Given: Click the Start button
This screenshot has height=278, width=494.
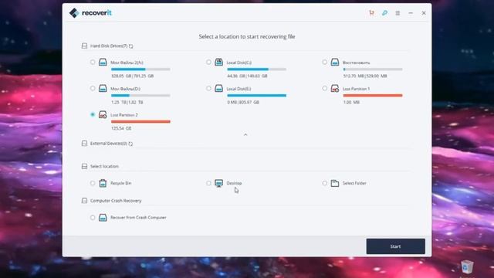Looking at the screenshot, I should 395,246.
